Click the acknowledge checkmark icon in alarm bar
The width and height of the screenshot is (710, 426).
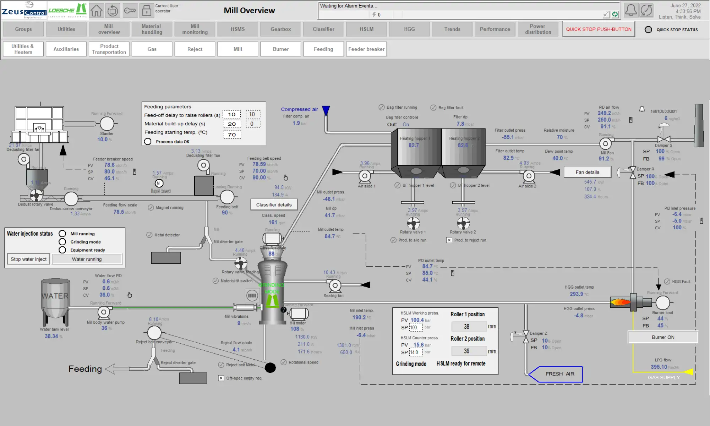pos(606,15)
